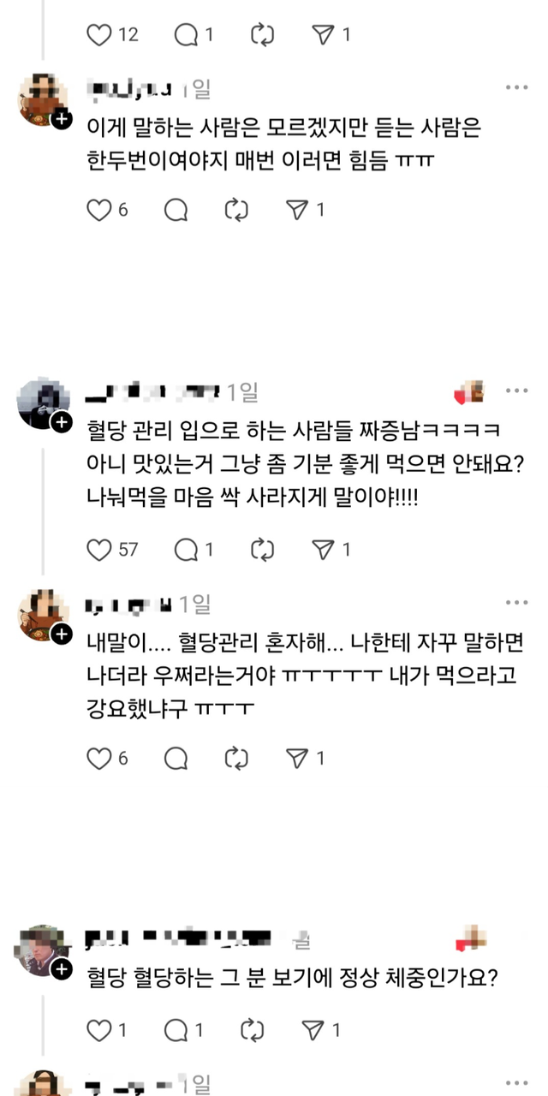Like the comment starting with "내말이...."

(100, 758)
